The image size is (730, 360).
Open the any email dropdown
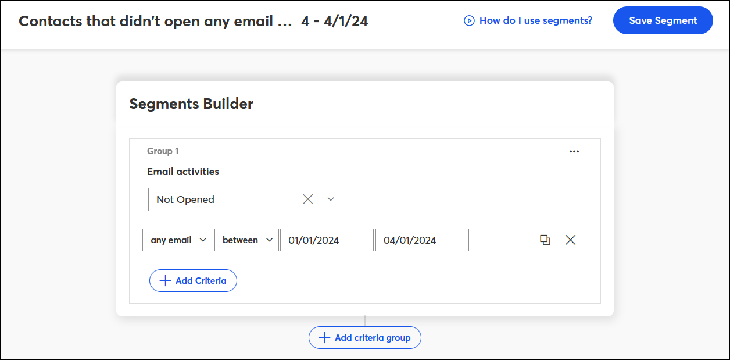(177, 240)
